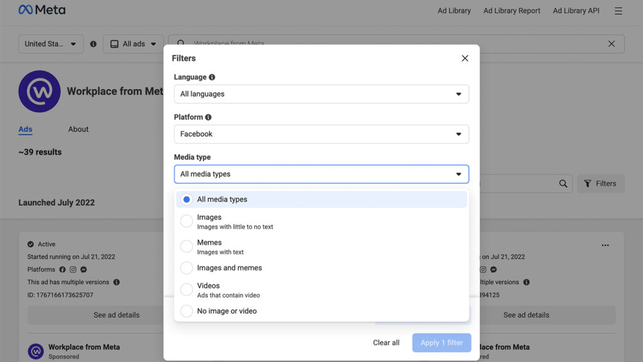The width and height of the screenshot is (643, 362).
Task: Expand the Platform dropdown showing Facebook
Action: 321,134
